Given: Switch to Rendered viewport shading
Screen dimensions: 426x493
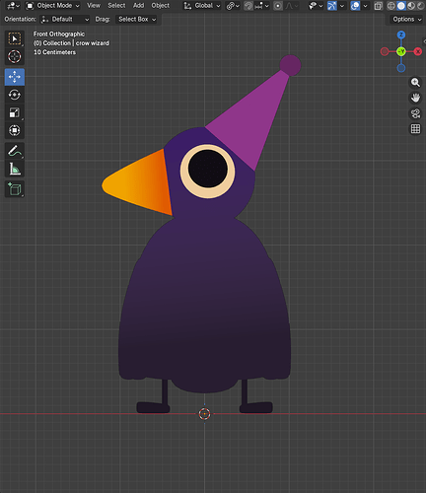Looking at the screenshot, I should [420, 6].
